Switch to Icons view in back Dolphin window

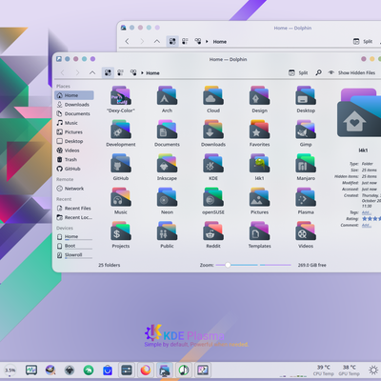pyautogui.click(x=172, y=41)
